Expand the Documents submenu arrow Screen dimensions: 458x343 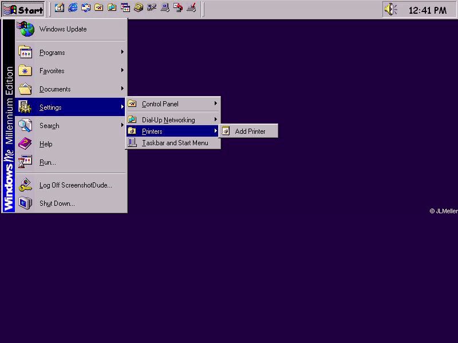point(122,89)
